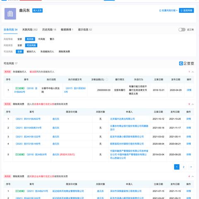Screen dimensions: 199x199
Task: Open case link (2020) 吉0721执1489号
Action: click(x=28, y=144)
